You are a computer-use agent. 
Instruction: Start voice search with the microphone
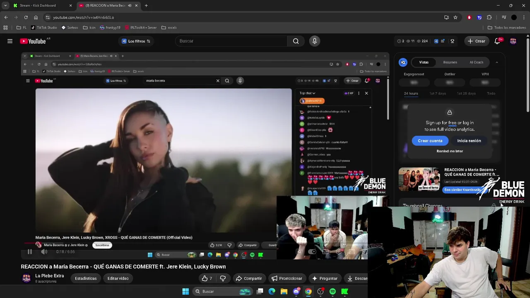click(315, 41)
